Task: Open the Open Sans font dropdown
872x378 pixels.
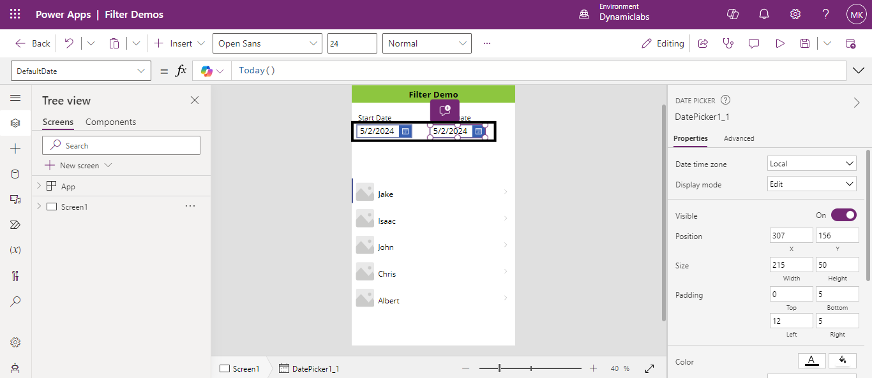Action: point(267,43)
